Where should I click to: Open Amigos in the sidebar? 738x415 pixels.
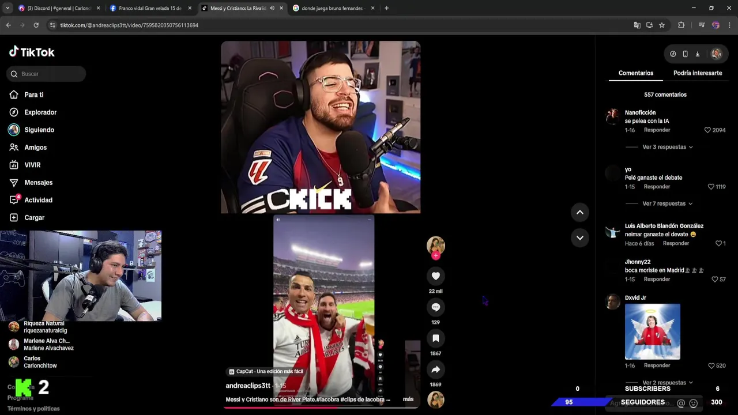tap(35, 148)
